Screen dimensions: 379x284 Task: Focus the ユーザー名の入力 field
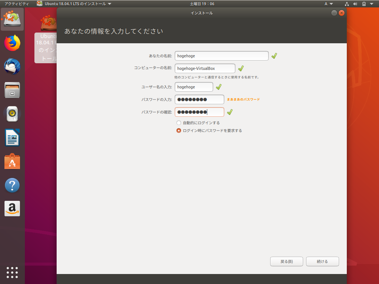click(194, 87)
